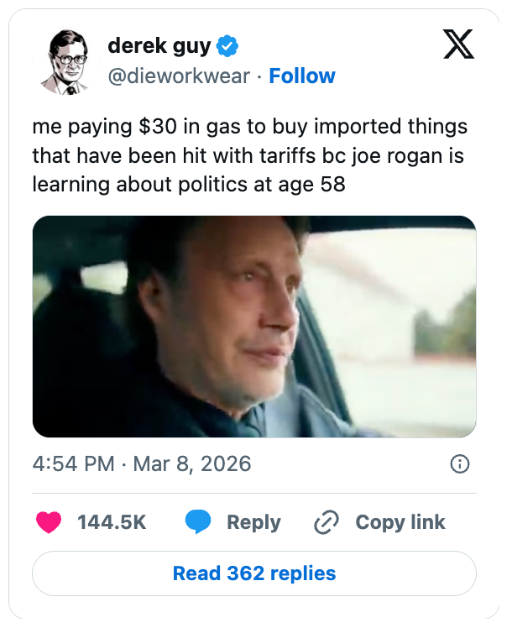Select the "Copy link" text
Viewport: 512px width, 628px height.
(400, 522)
